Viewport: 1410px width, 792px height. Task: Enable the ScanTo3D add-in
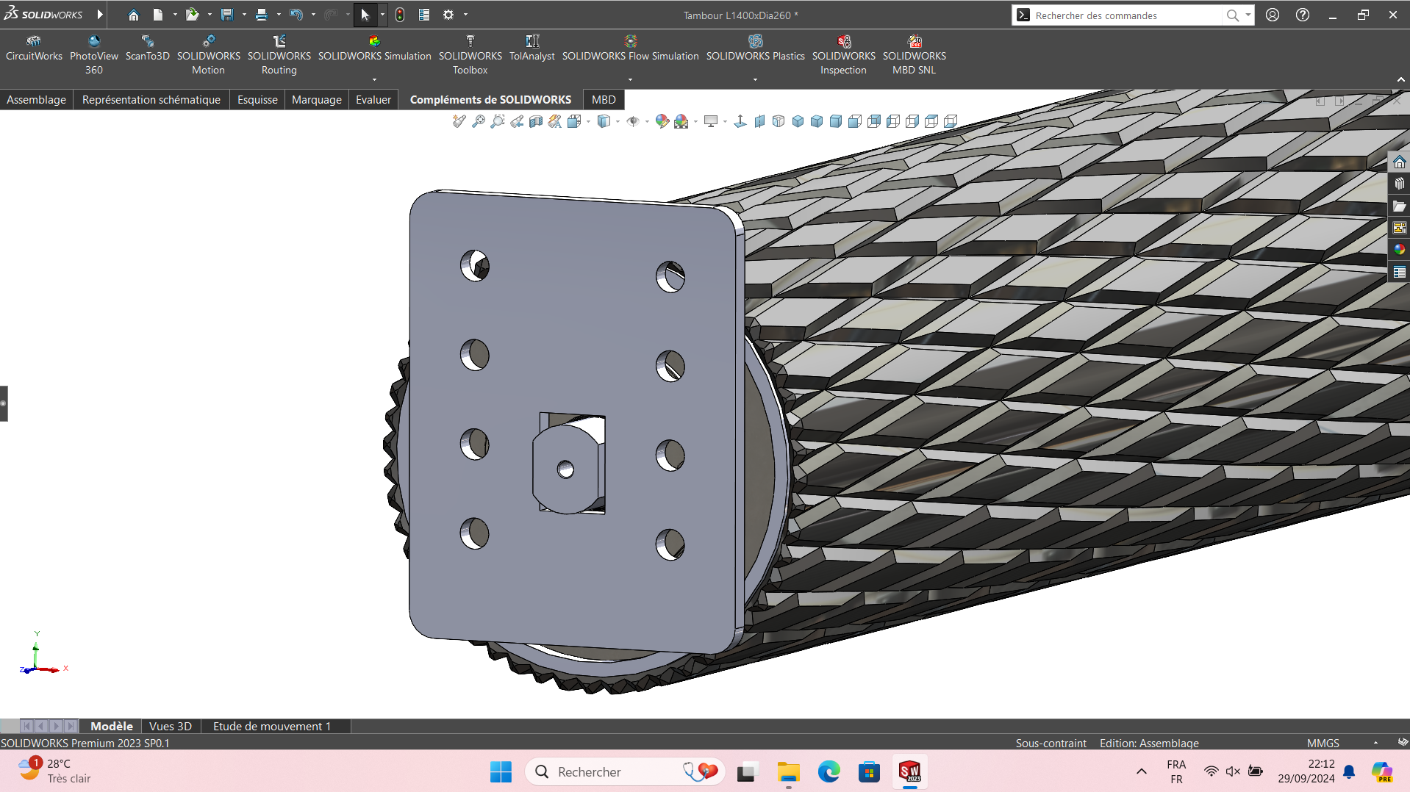point(148,48)
